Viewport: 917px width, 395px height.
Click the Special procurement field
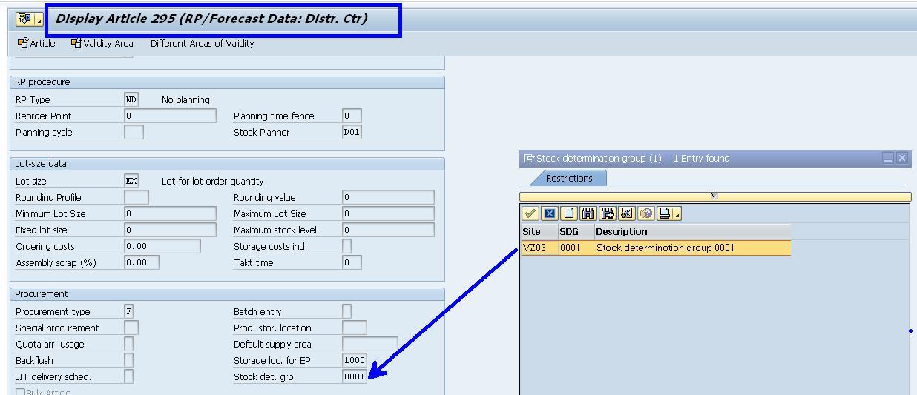tap(131, 328)
